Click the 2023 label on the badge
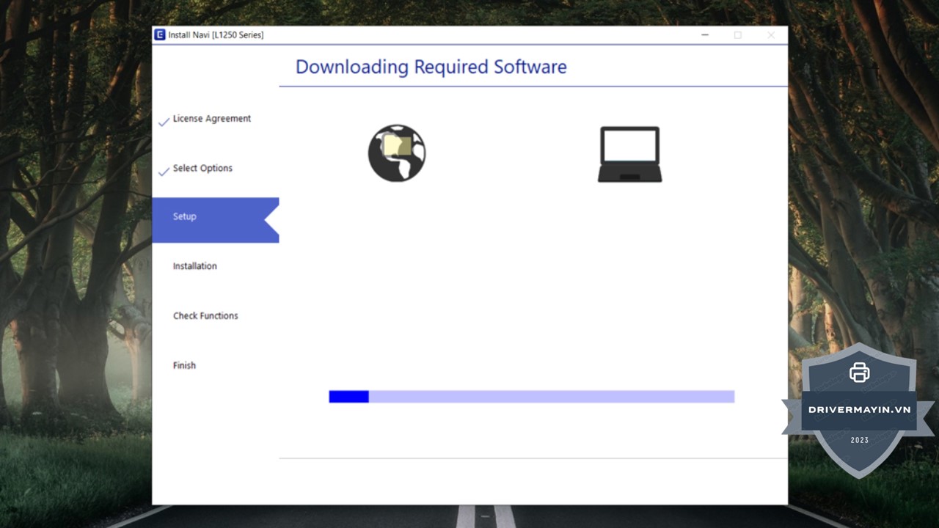Screen dimensions: 939x528 [x=859, y=440]
